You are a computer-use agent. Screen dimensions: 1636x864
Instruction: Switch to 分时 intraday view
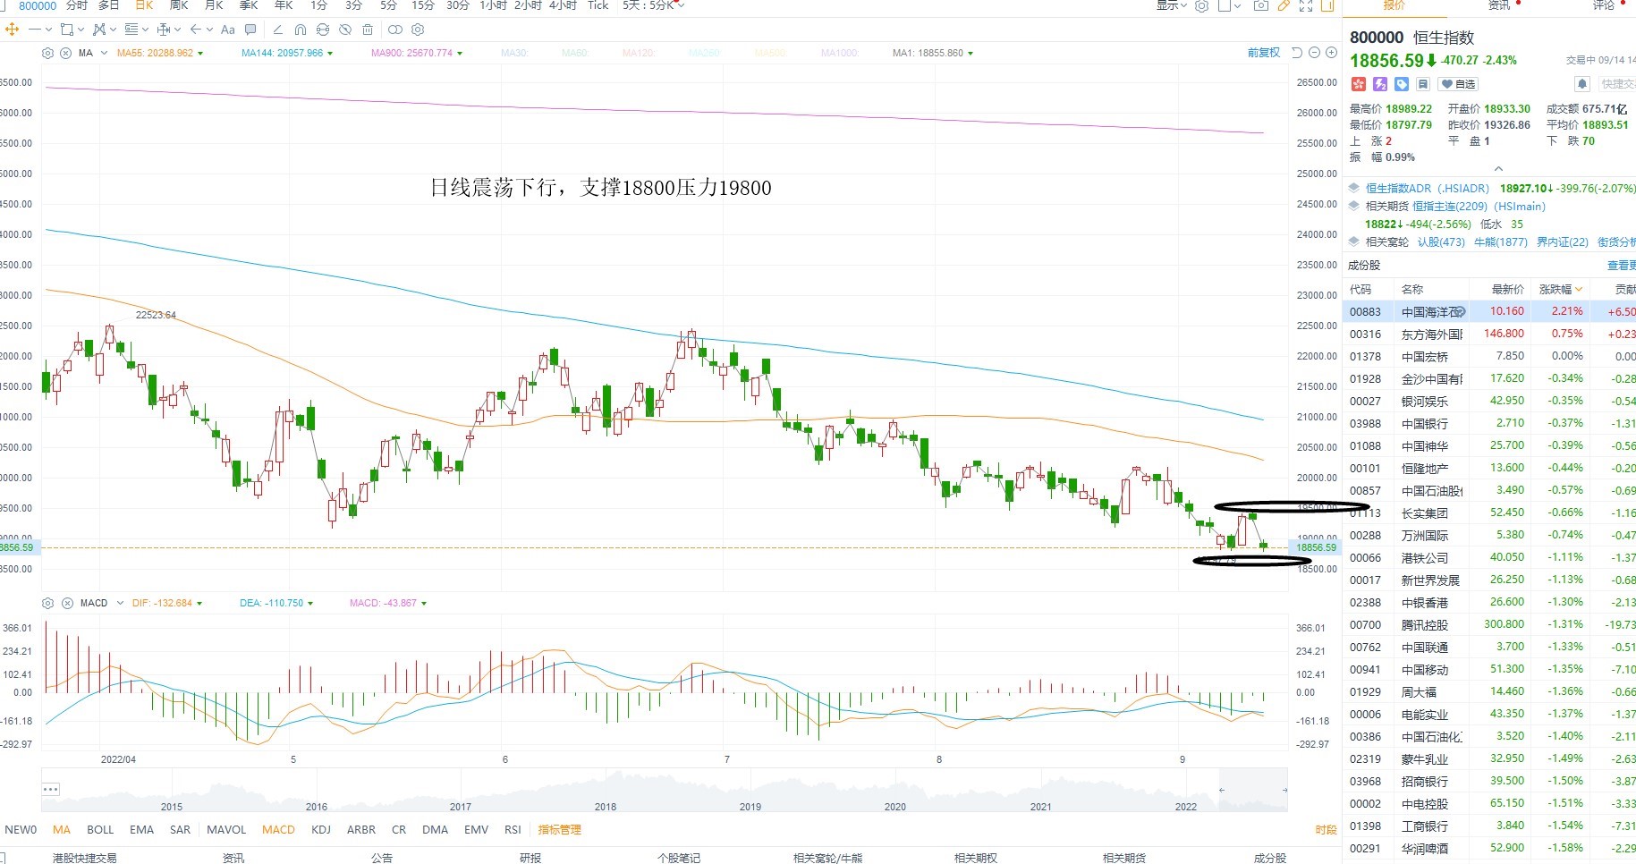pyautogui.click(x=77, y=5)
